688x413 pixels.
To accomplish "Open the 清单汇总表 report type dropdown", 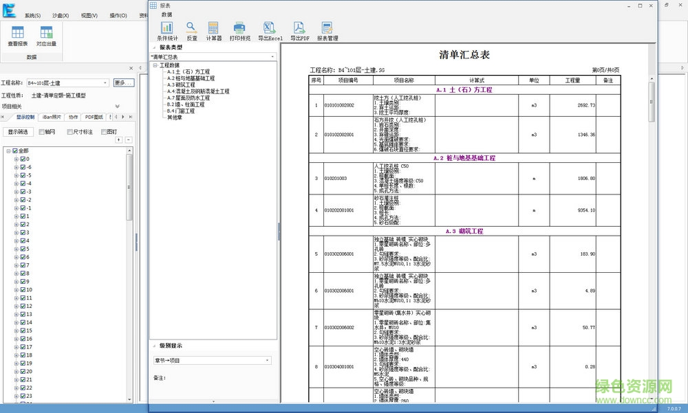I will pos(213,57).
